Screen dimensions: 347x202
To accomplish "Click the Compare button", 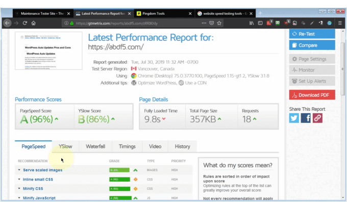I will (312, 45).
